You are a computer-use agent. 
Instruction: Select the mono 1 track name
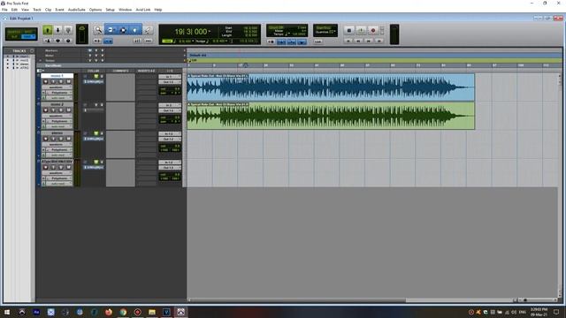coord(57,76)
